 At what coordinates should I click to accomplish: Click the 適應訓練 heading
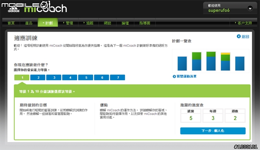point(26,38)
